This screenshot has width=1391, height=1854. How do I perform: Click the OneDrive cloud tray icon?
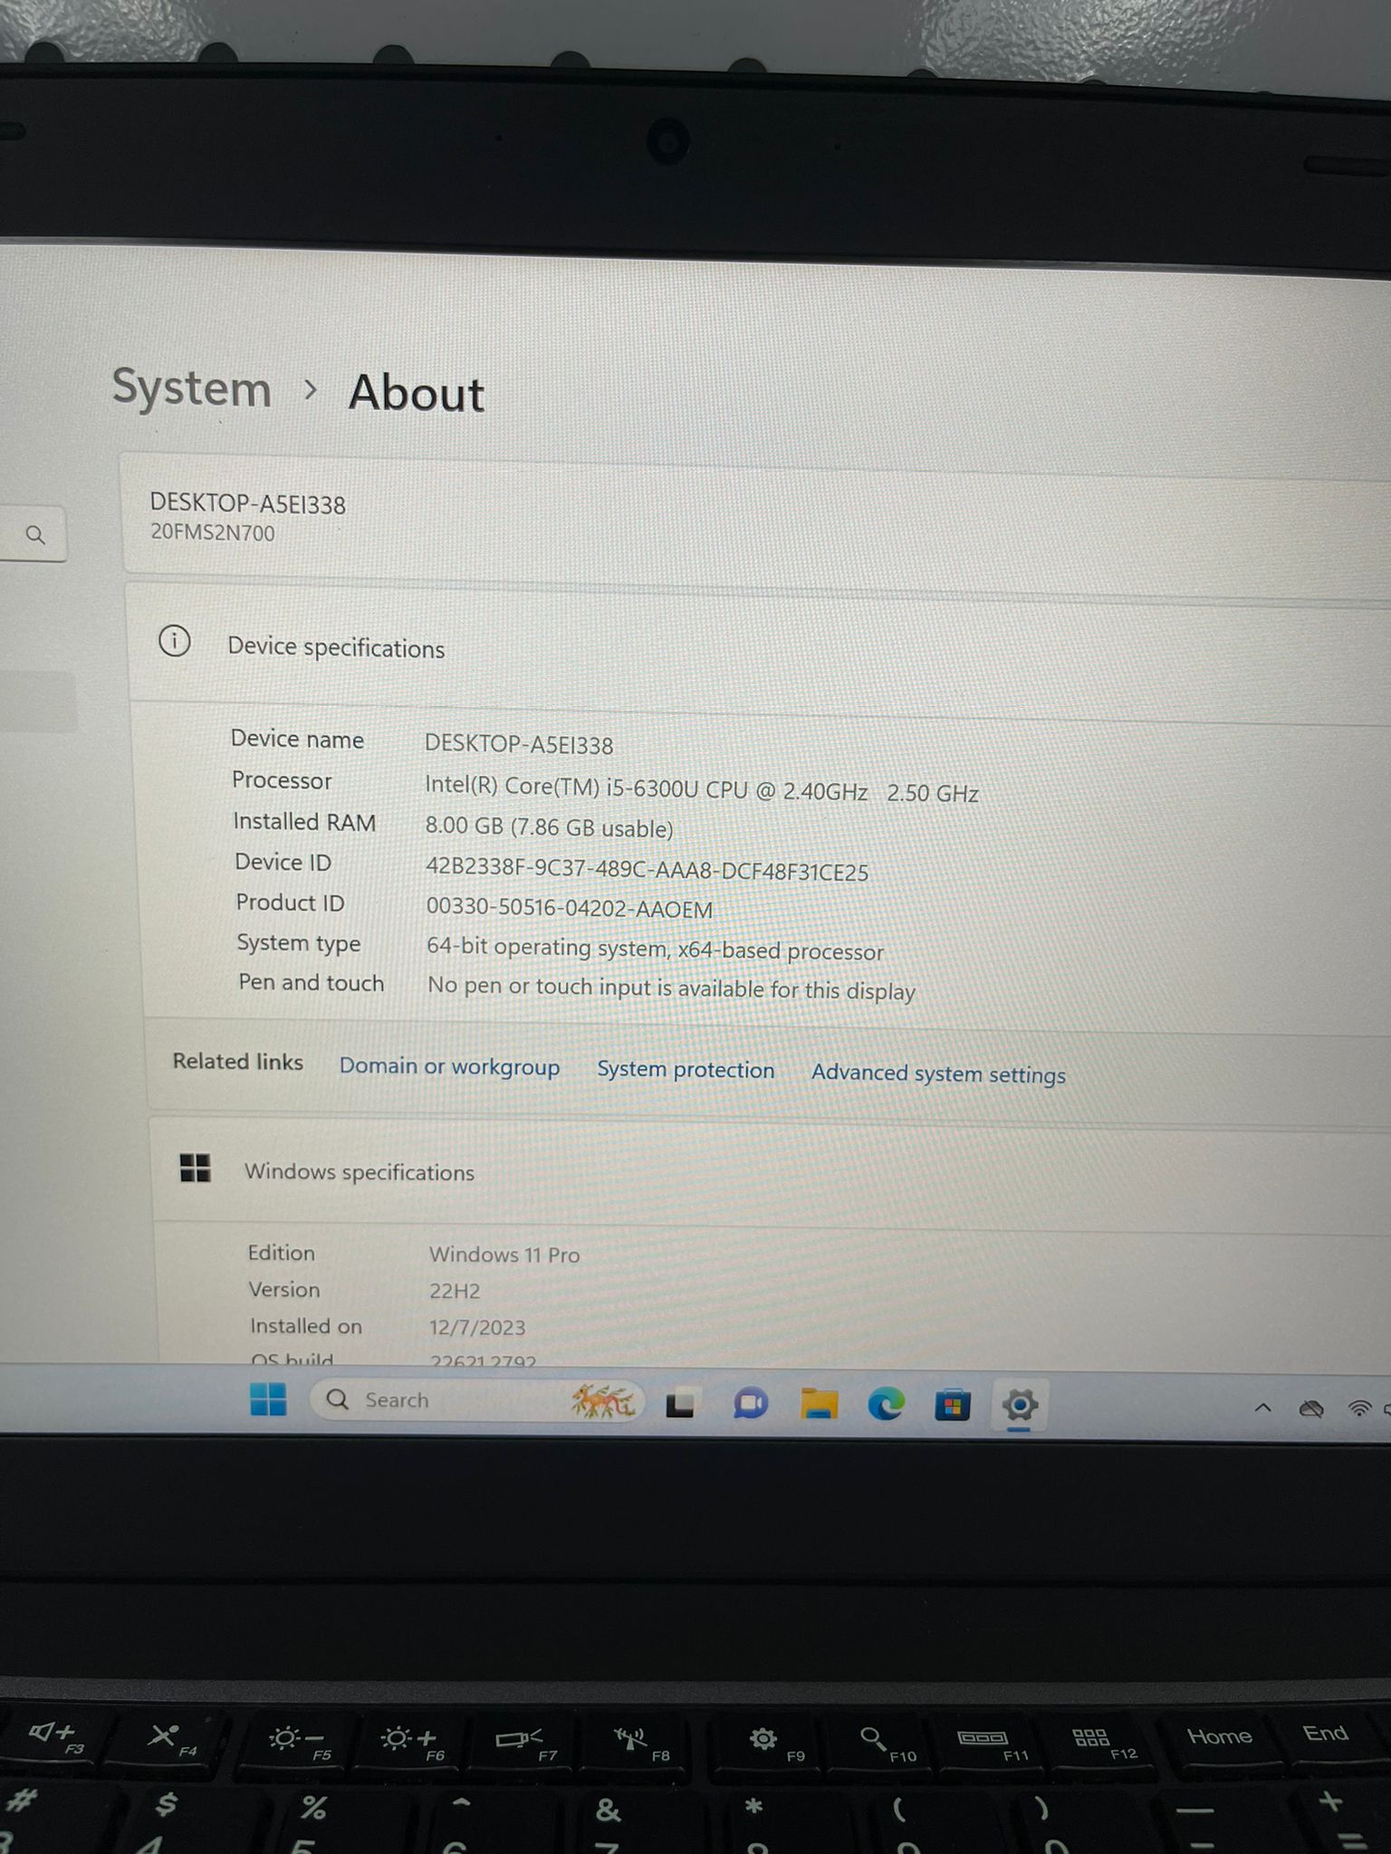1311,1409
